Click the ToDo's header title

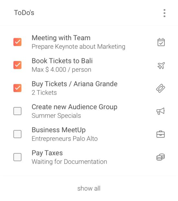pos(24,13)
